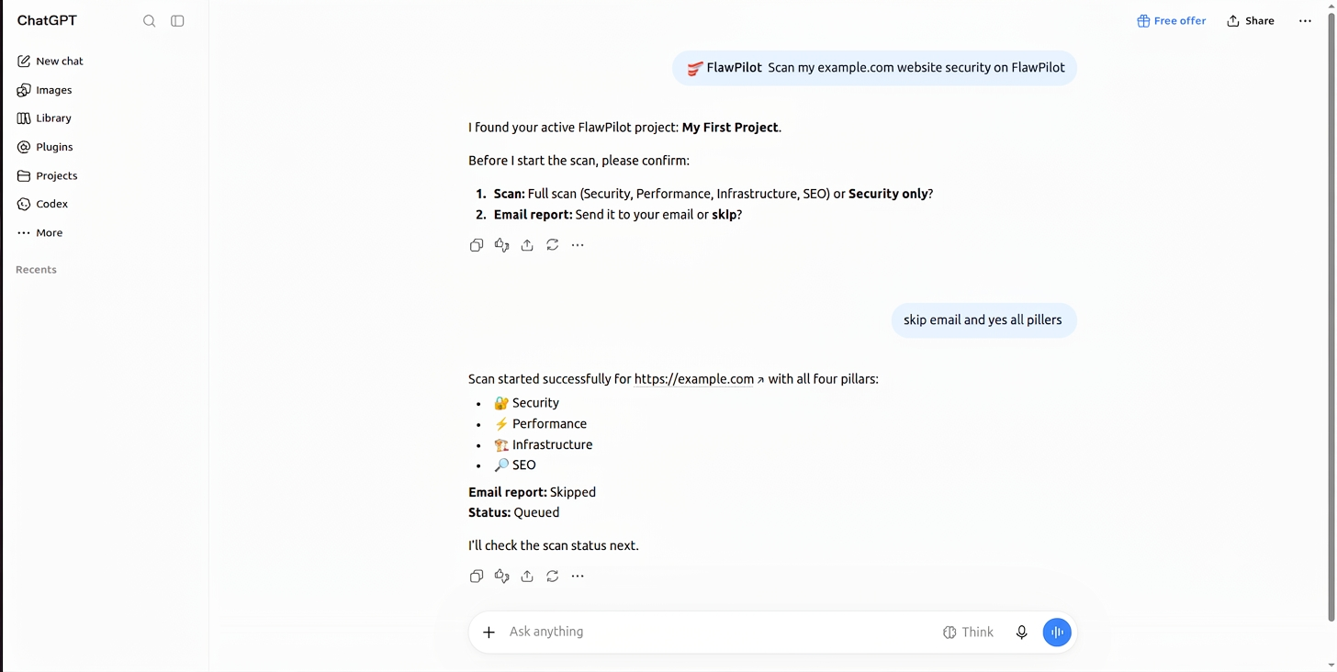The image size is (1337, 672).
Task: Click the plus attach icon in the composer
Action: point(489,632)
